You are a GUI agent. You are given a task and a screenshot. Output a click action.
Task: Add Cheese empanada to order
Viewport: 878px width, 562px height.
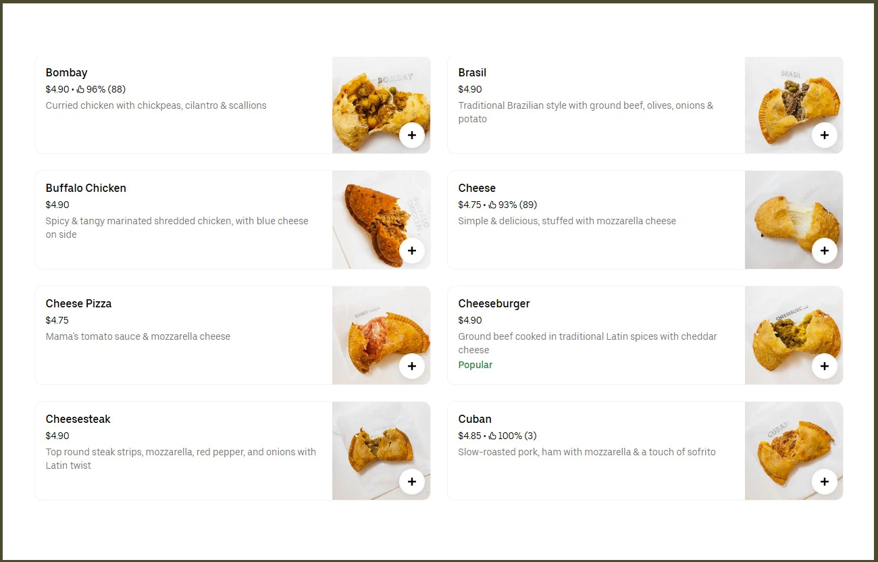pos(825,251)
